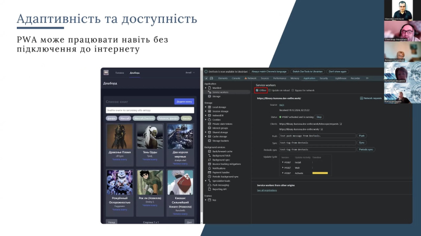Click the app logo in the dashboard header
Image resolution: width=421 pixels, height=236 pixels.
pos(106,73)
